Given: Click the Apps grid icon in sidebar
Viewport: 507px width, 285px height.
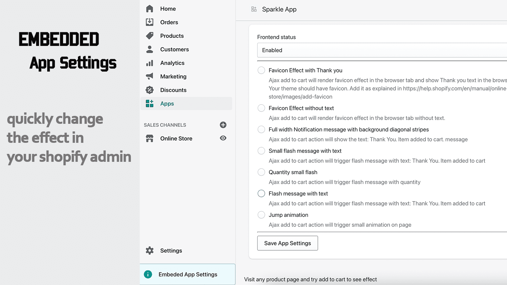Looking at the screenshot, I should coord(149,103).
